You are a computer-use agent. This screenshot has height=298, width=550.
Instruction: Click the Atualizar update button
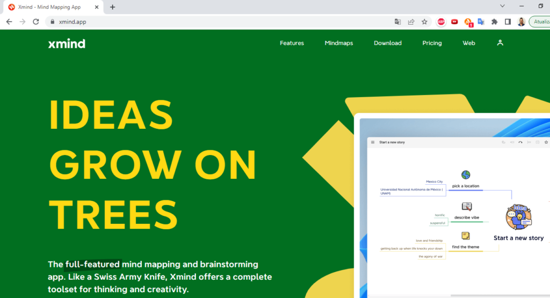pos(540,21)
